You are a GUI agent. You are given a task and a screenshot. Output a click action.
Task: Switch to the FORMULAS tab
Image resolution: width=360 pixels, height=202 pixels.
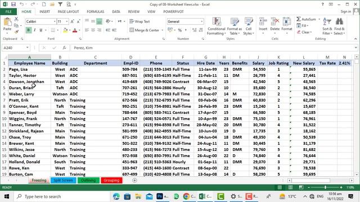pyautogui.click(x=95, y=11)
